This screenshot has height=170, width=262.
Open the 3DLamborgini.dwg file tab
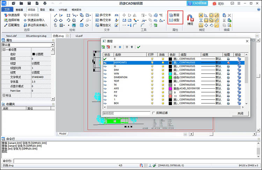[x=36, y=36]
